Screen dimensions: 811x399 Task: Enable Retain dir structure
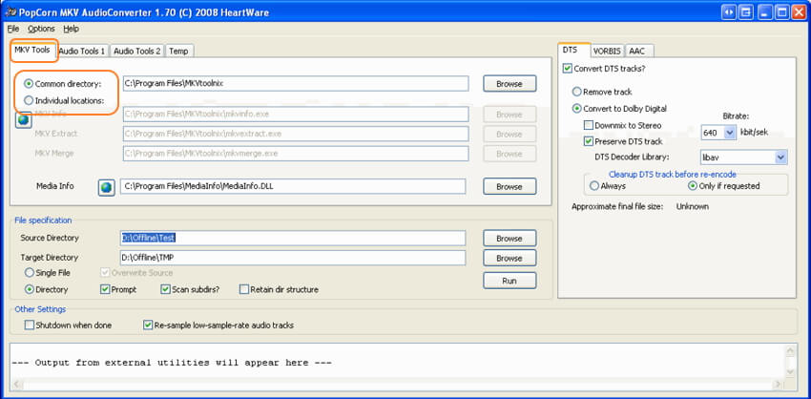click(243, 289)
